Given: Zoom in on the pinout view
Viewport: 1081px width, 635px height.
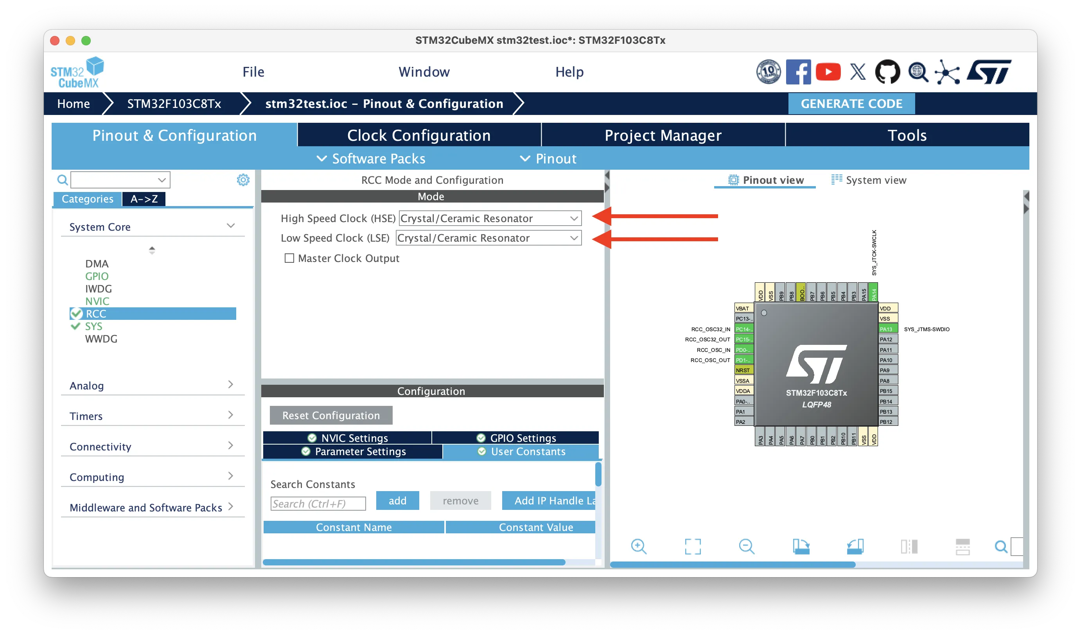Looking at the screenshot, I should [x=639, y=547].
